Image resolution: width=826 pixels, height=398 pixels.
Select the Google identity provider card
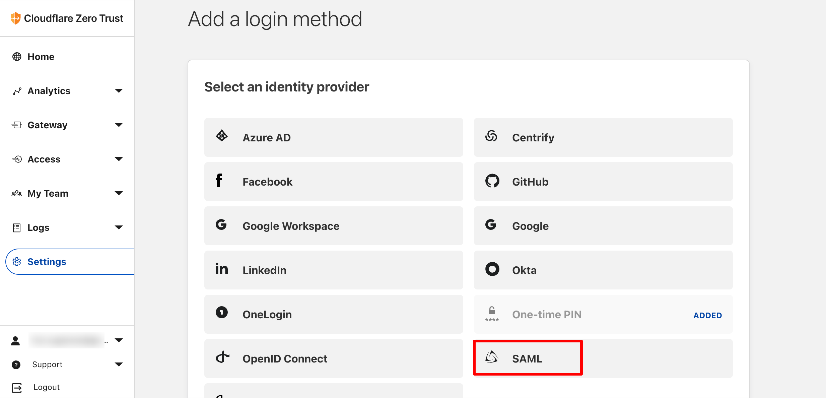click(603, 226)
